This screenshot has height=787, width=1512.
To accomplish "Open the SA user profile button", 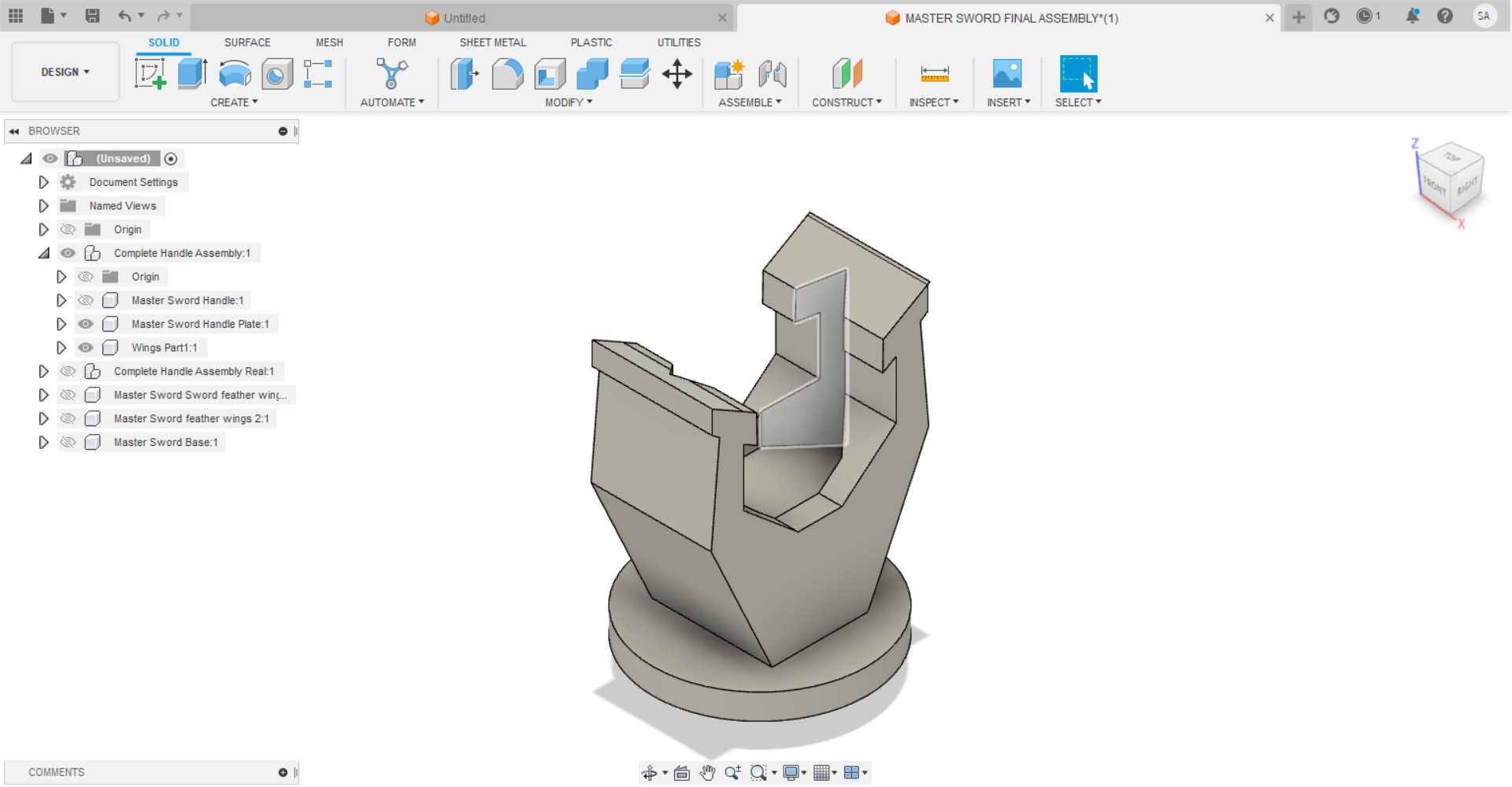I will coord(1484,16).
